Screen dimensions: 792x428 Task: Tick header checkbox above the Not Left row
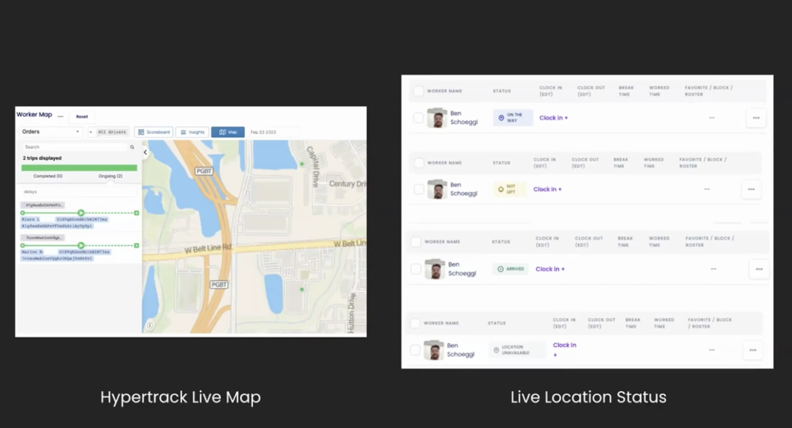pos(418,162)
